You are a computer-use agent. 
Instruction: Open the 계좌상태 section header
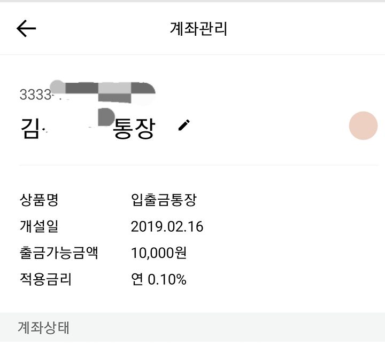192,327
